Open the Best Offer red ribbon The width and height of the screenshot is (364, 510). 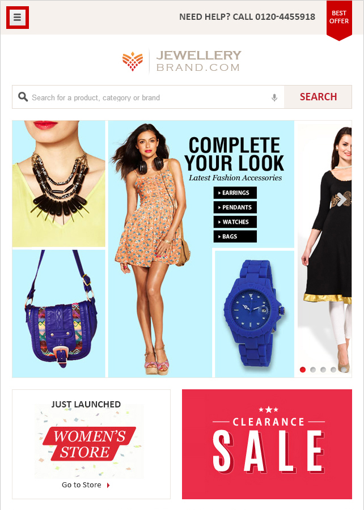coord(339,19)
